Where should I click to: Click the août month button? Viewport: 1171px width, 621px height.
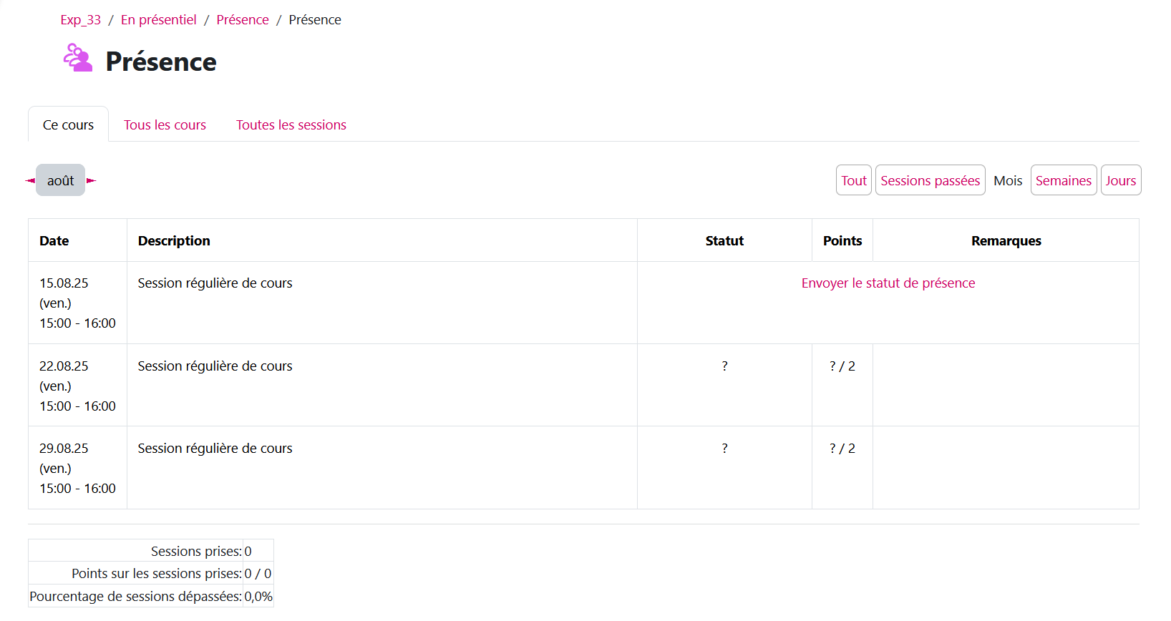pos(60,180)
